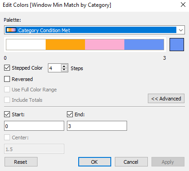Click into the Start value field
The image size is (189, 171).
34,126
